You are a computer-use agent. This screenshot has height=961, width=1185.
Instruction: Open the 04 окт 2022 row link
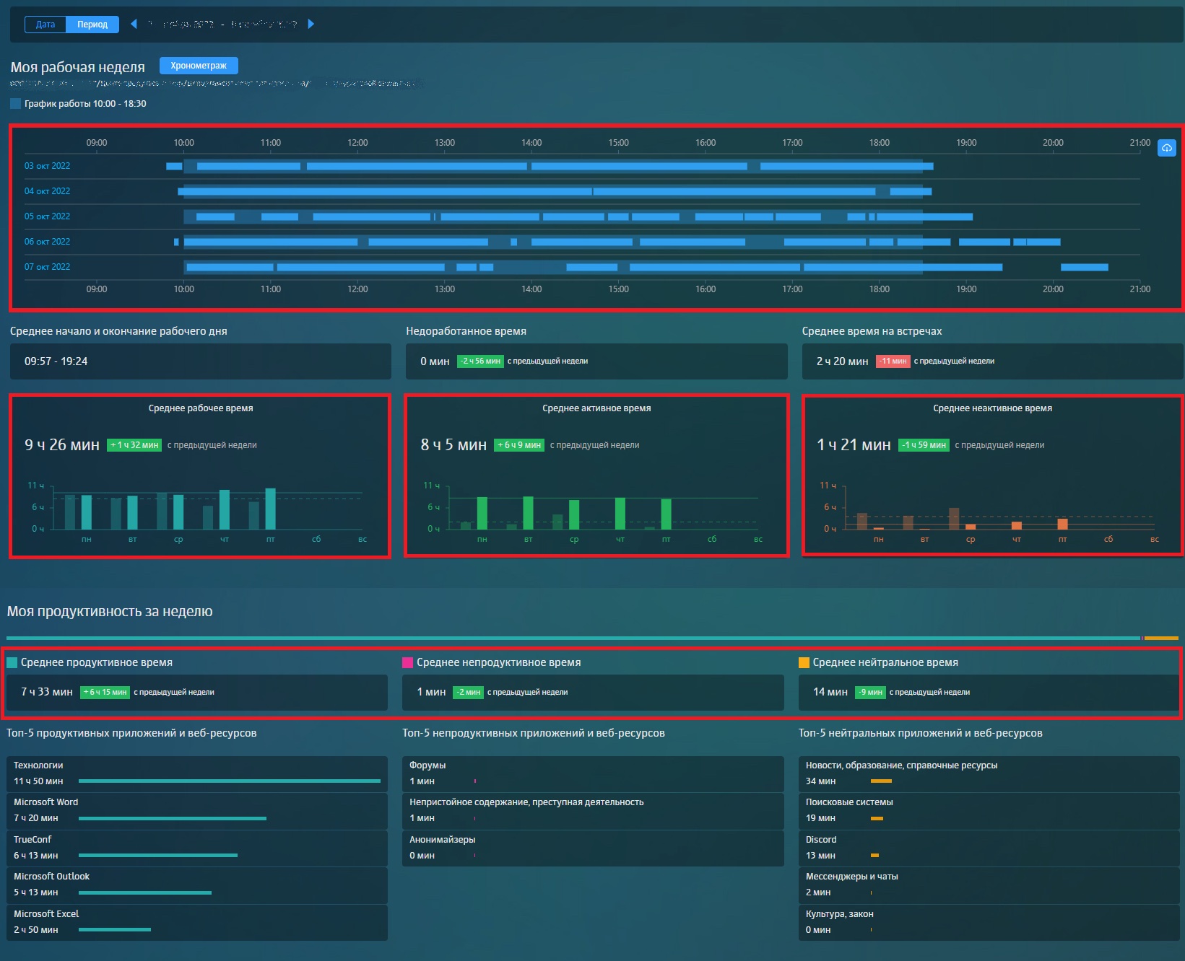tap(47, 191)
